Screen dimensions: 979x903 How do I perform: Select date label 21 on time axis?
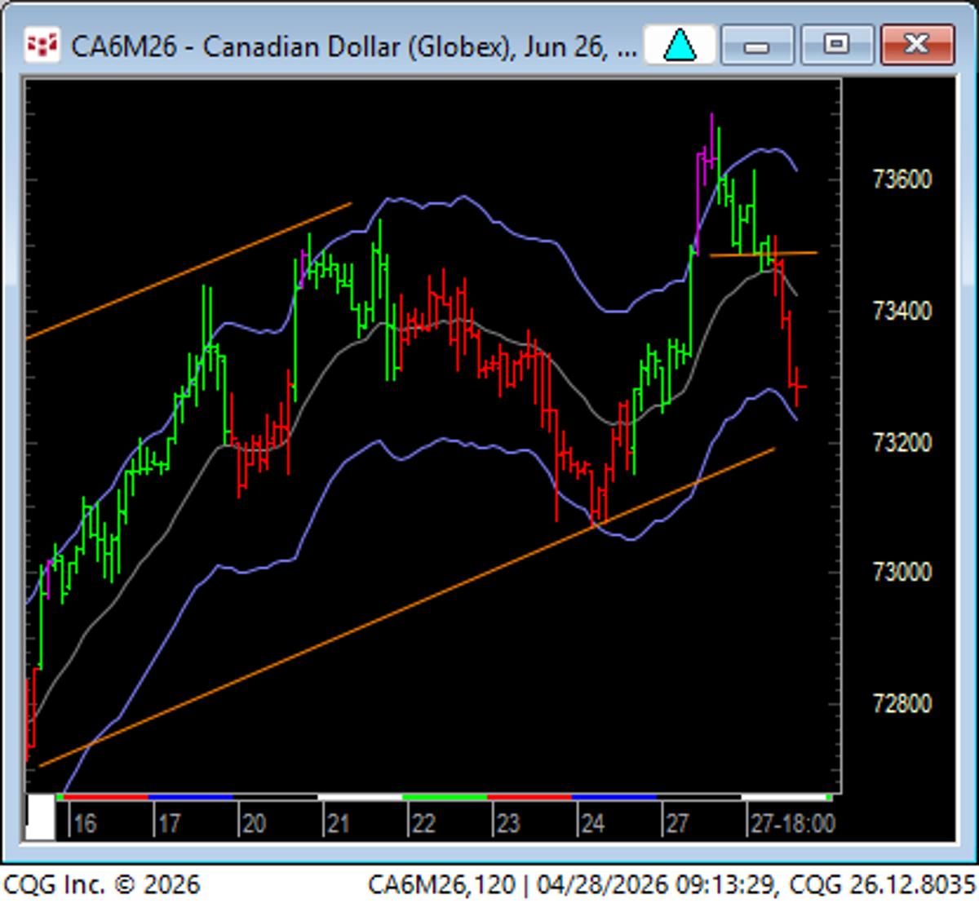point(339,824)
